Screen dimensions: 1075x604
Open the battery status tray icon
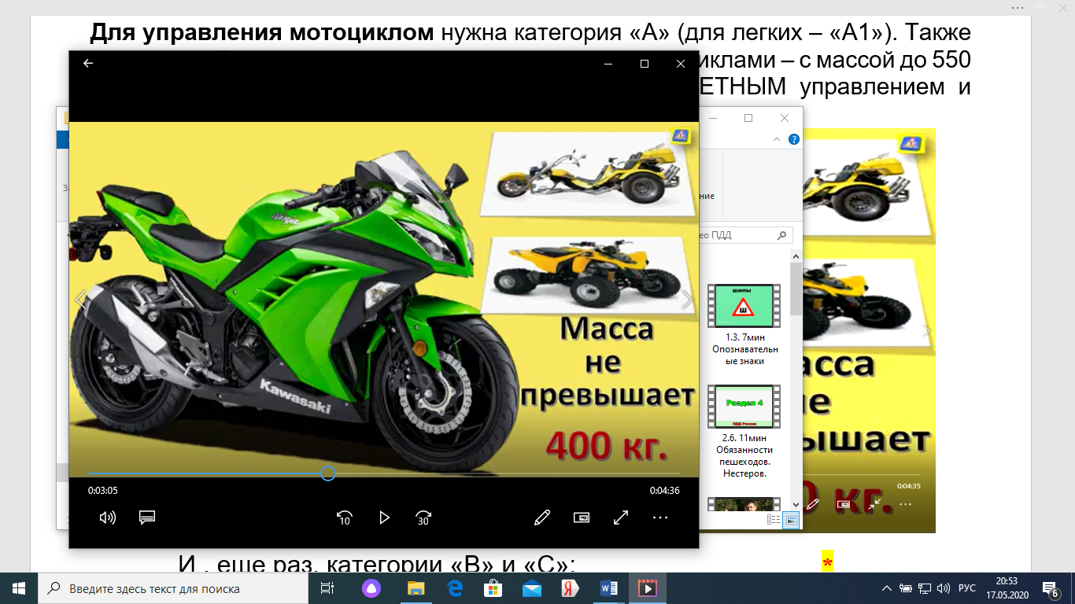pos(907,588)
